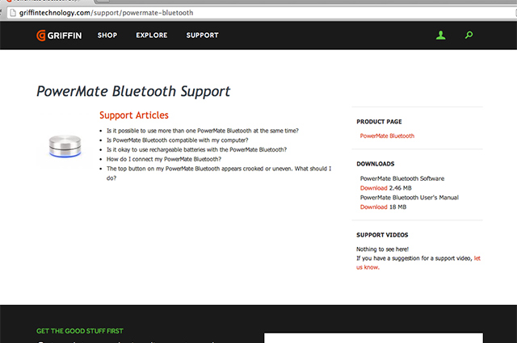517x343 pixels.
Task: Click the browser address bar URL
Action: [x=106, y=13]
